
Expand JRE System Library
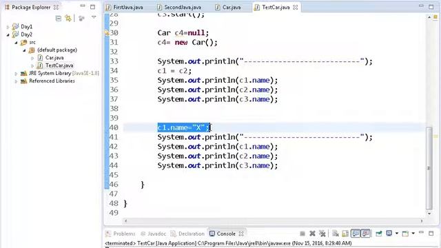16,74
